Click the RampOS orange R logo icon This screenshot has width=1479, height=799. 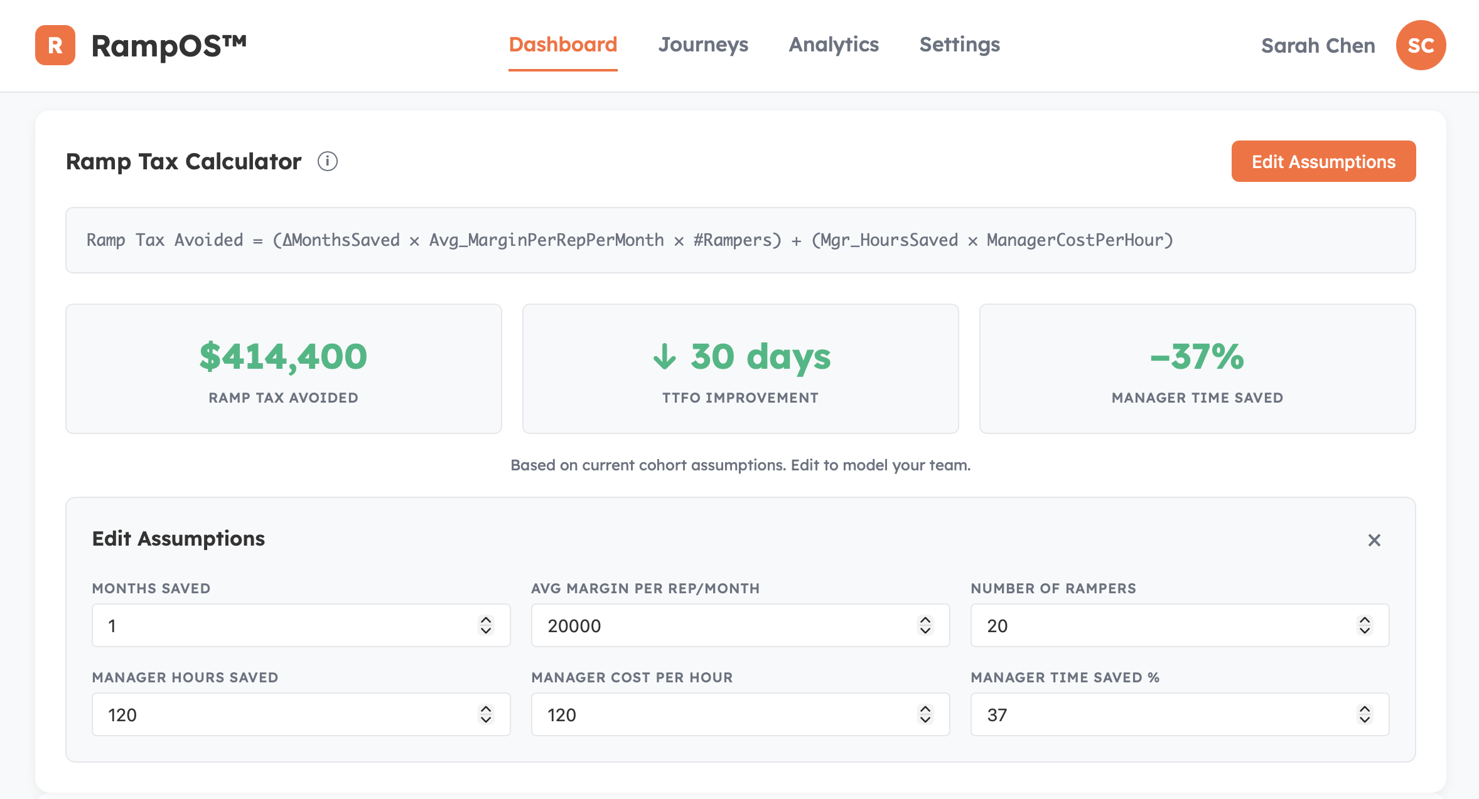pyautogui.click(x=55, y=45)
